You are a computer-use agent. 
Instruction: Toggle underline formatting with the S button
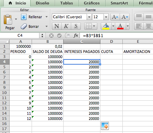[x=76, y=26]
